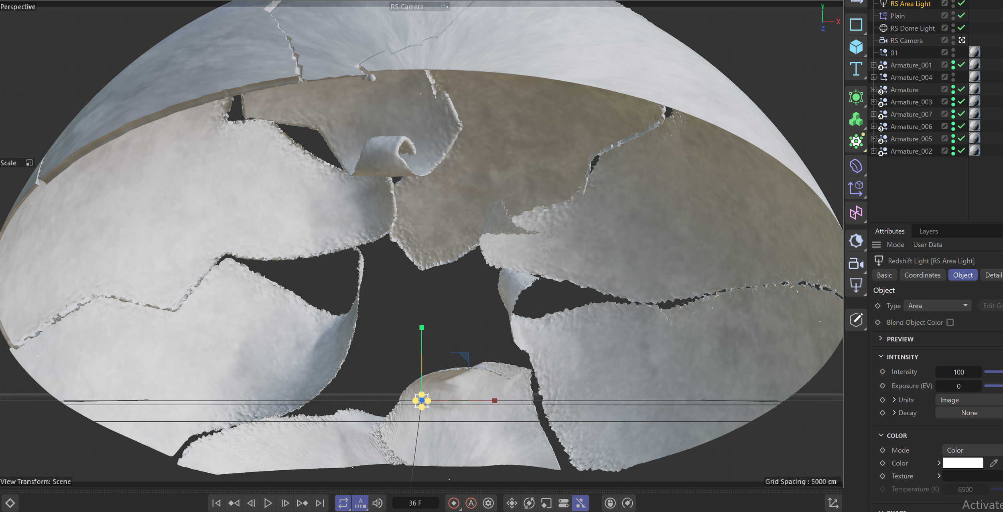Screen dimensions: 1003x512
Task: Open the Mode menu in Attributes
Action: point(895,245)
